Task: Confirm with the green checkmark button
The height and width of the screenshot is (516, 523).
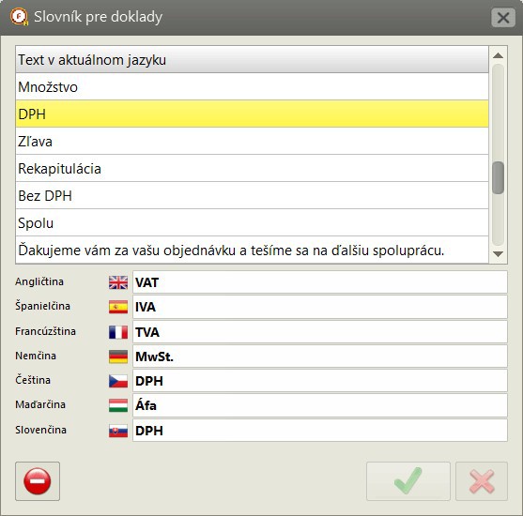Action: coord(408,481)
